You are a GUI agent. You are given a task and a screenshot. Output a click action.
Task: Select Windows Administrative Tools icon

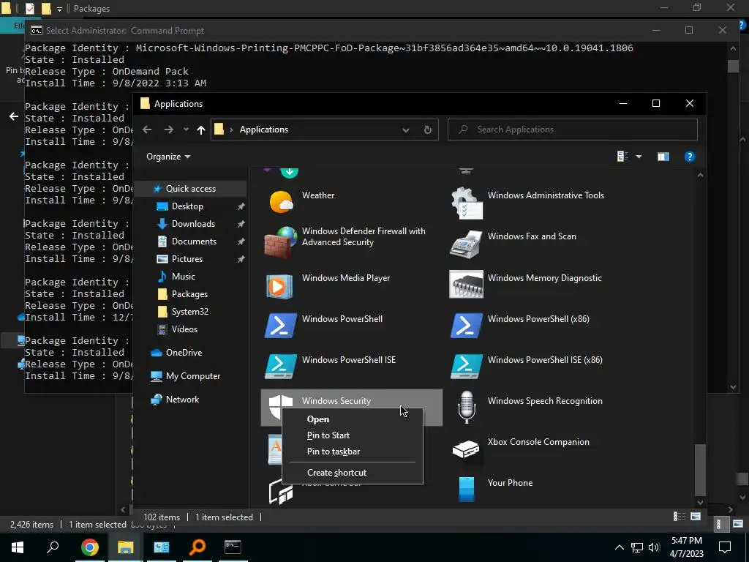[467, 203]
